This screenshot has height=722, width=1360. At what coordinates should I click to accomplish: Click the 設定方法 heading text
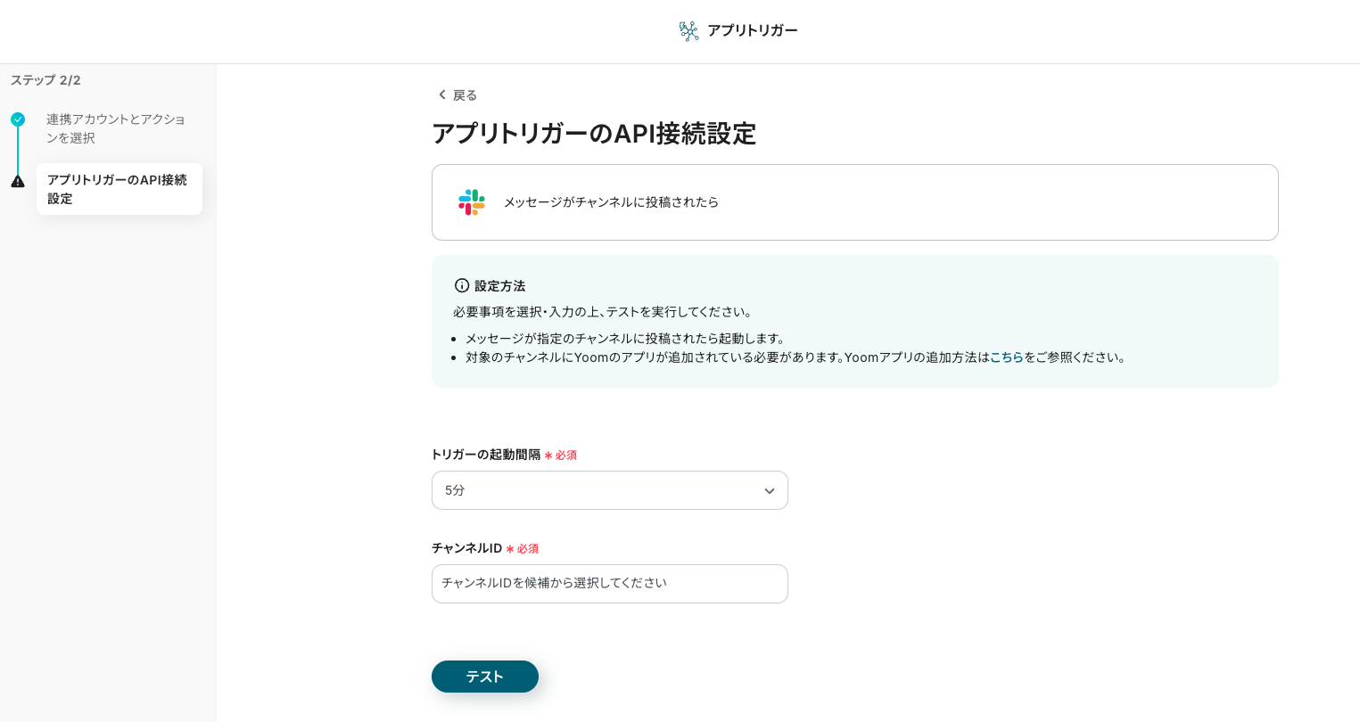(x=499, y=286)
